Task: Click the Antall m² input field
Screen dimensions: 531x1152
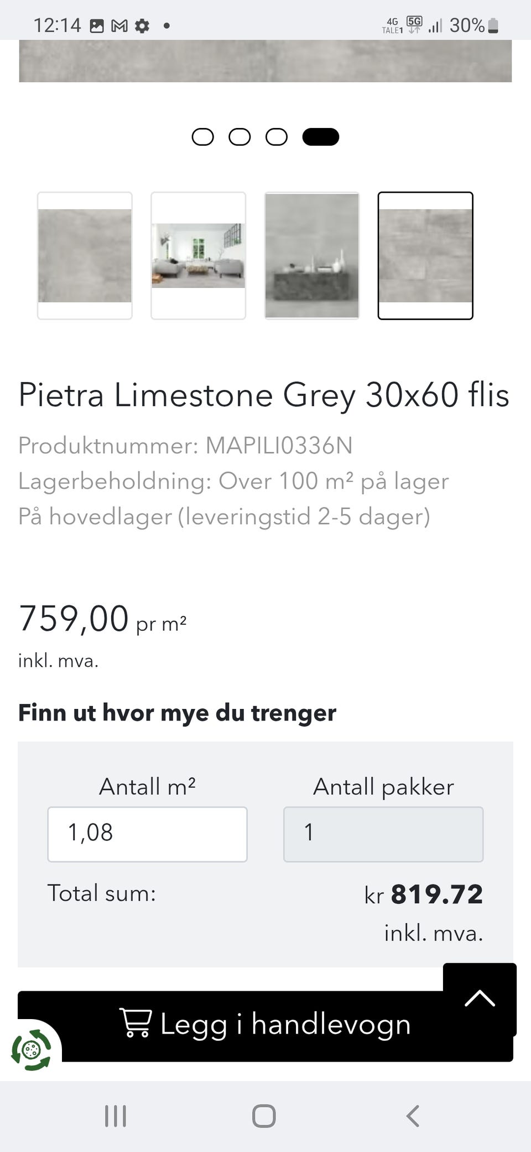Action: tap(147, 834)
